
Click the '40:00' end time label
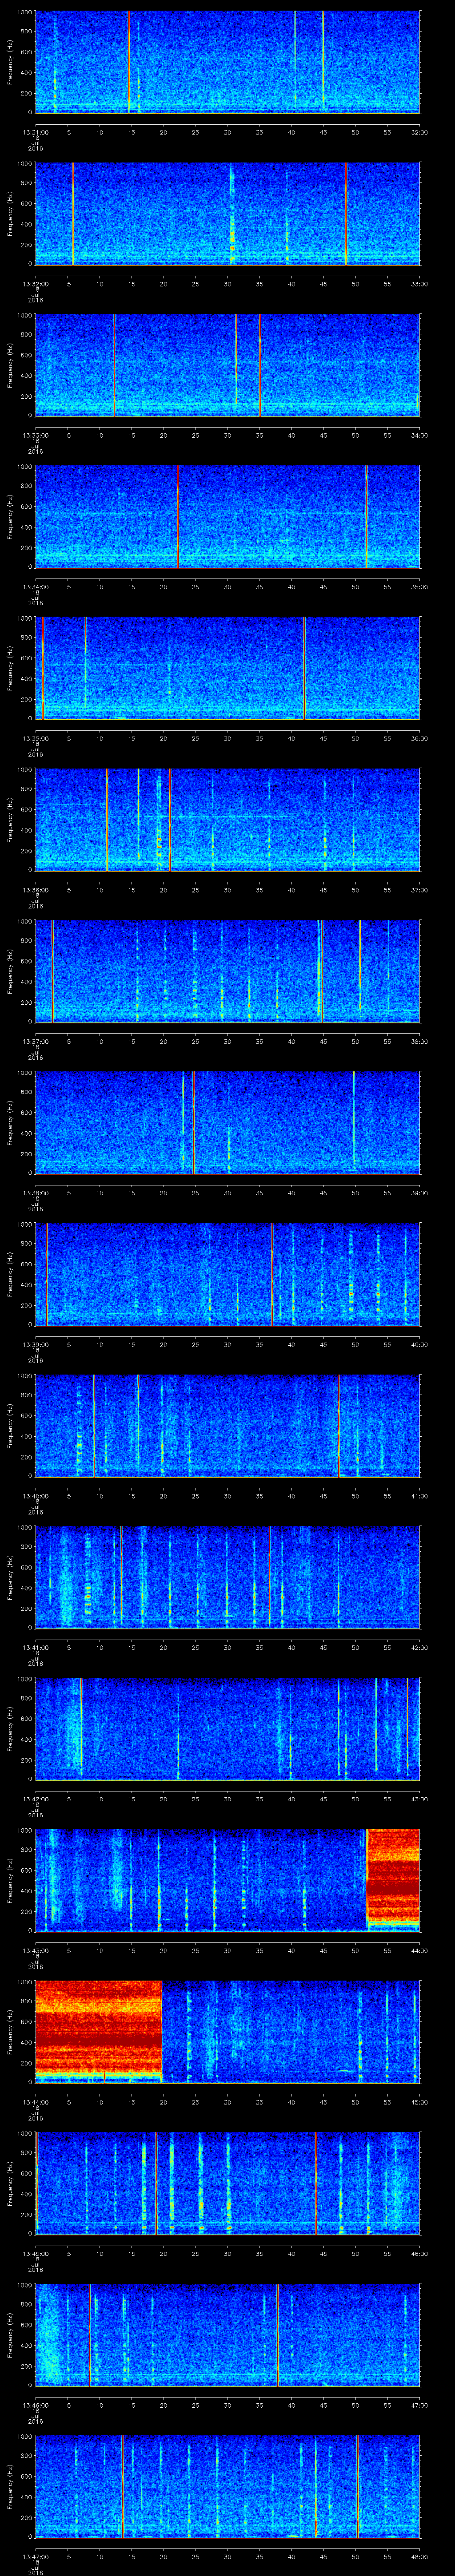tap(419, 1344)
